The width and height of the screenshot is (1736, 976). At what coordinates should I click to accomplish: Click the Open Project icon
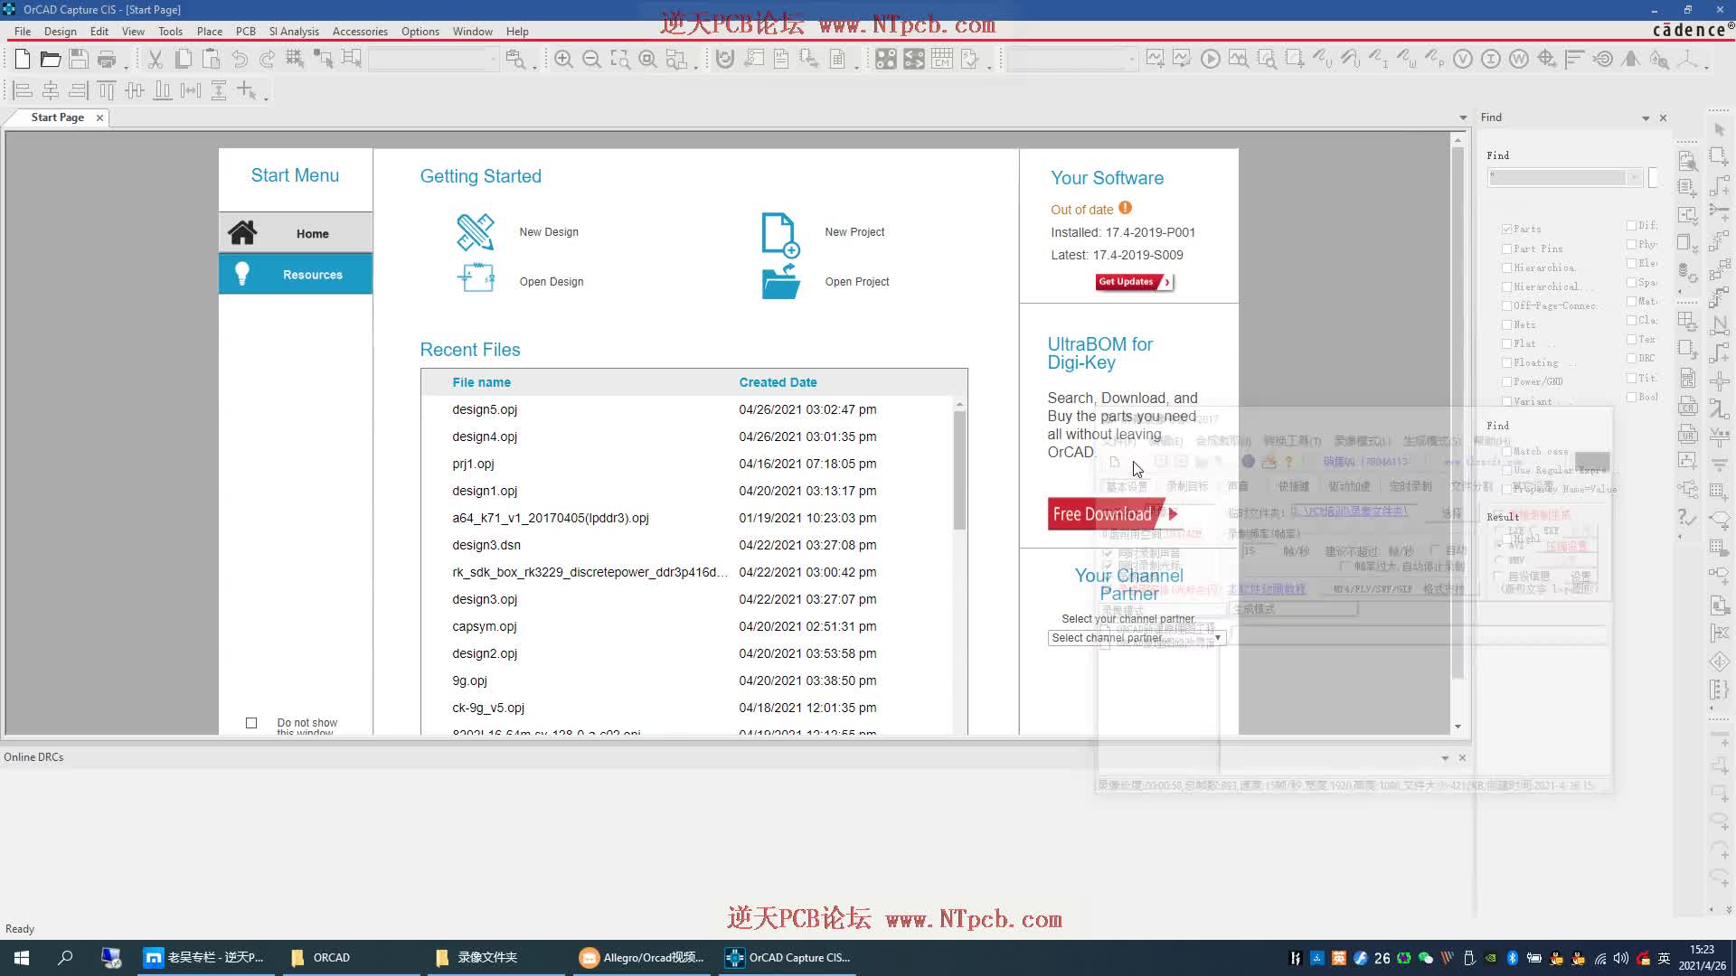pos(779,281)
